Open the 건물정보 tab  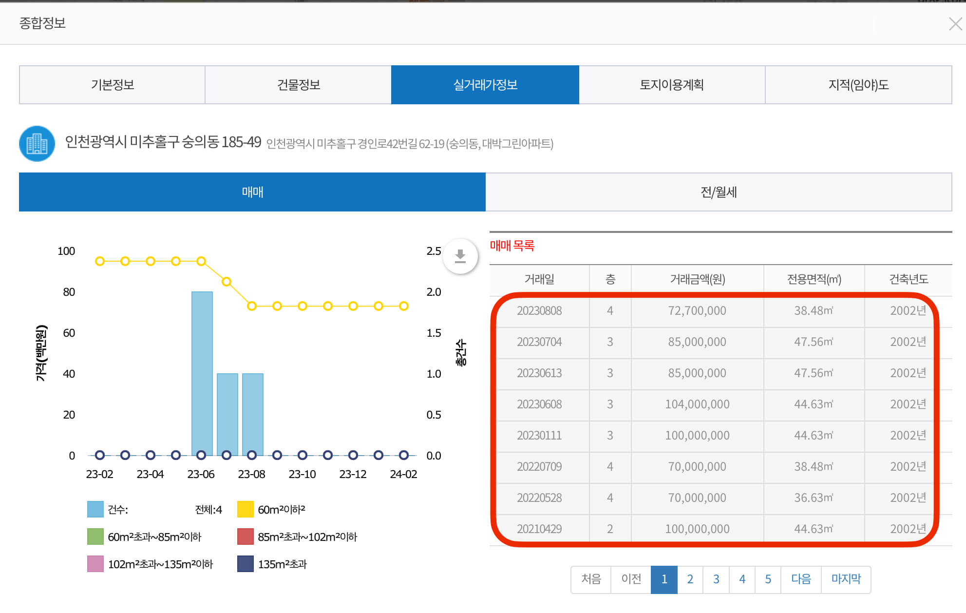click(298, 85)
